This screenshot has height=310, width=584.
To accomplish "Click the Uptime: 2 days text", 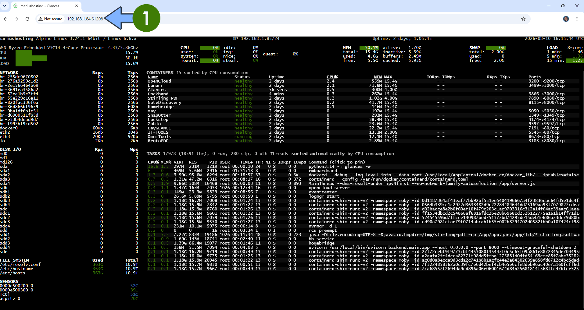I will point(402,39).
